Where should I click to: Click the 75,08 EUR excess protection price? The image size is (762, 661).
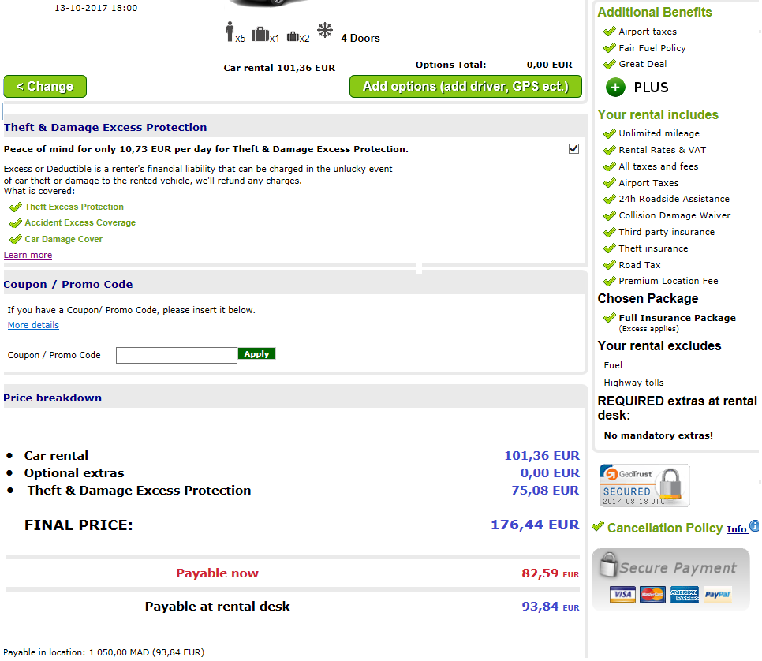(545, 491)
